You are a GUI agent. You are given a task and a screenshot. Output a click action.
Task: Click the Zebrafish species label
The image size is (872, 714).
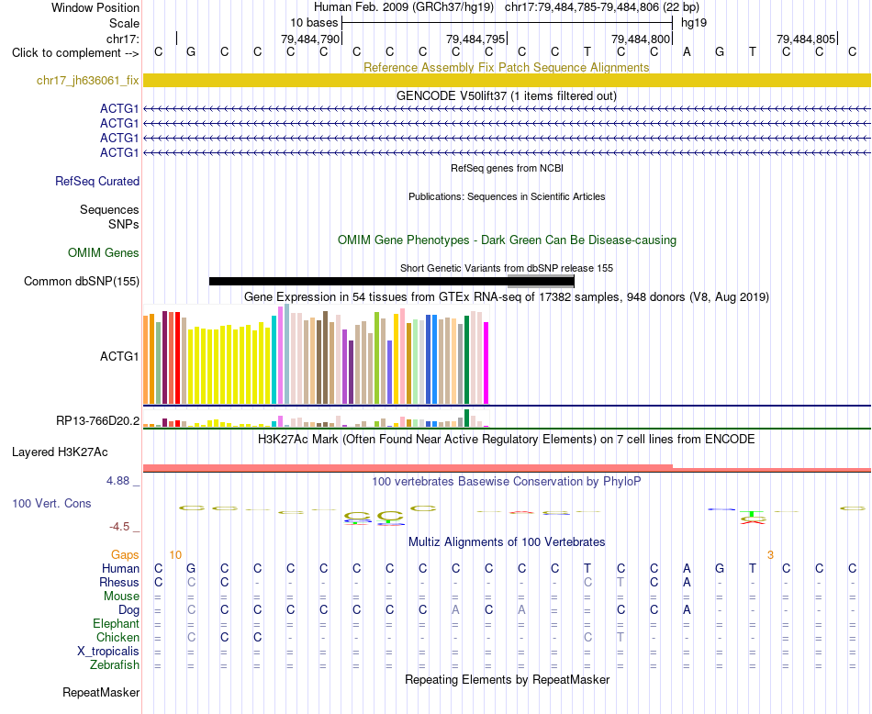[x=115, y=665]
